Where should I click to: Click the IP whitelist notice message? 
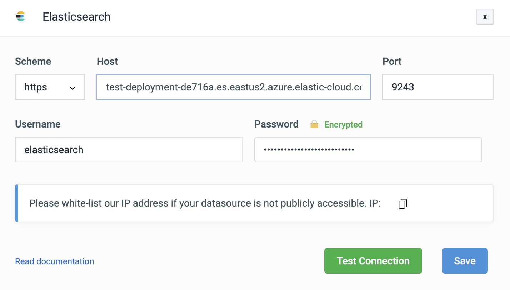(x=205, y=203)
